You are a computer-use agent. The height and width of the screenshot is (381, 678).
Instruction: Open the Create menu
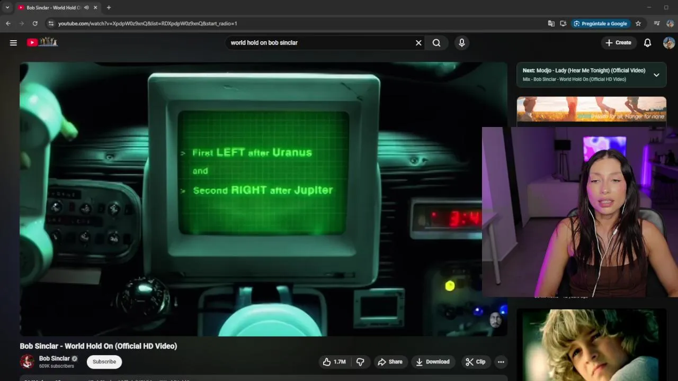coord(619,43)
